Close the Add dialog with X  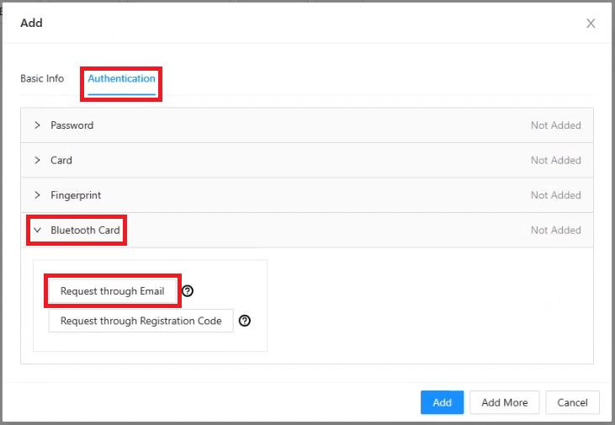pos(591,24)
